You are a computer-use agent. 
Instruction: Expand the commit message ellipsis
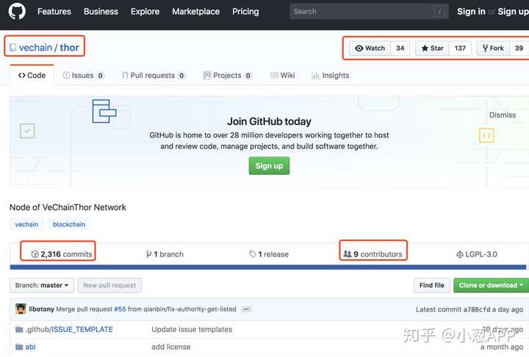click(x=246, y=309)
